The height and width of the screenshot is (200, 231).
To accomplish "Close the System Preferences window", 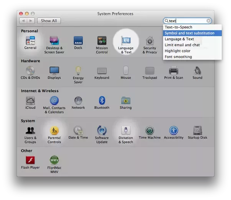I will 21,14.
